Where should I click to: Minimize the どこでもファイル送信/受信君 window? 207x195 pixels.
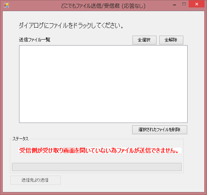pyautogui.click(x=175, y=5)
